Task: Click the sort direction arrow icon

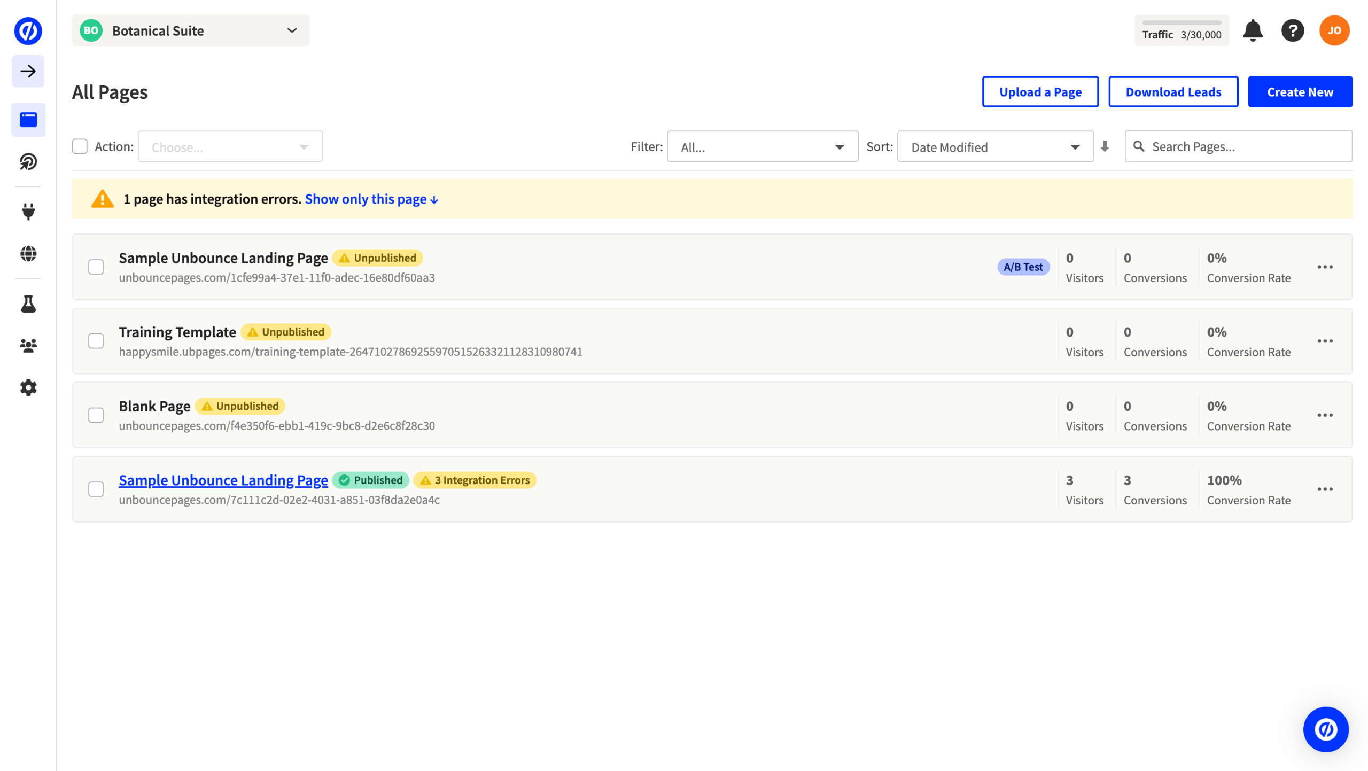Action: [1105, 146]
